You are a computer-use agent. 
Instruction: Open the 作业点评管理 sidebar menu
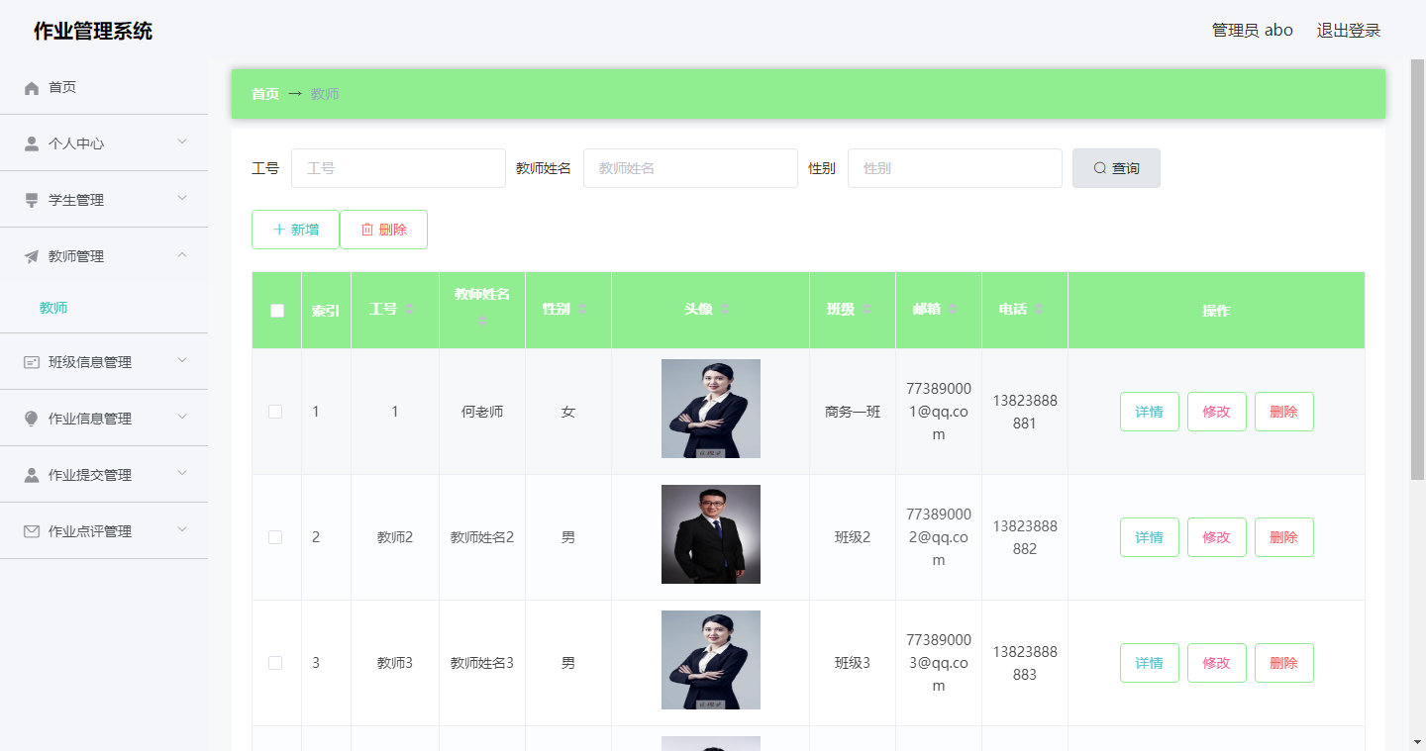(104, 531)
